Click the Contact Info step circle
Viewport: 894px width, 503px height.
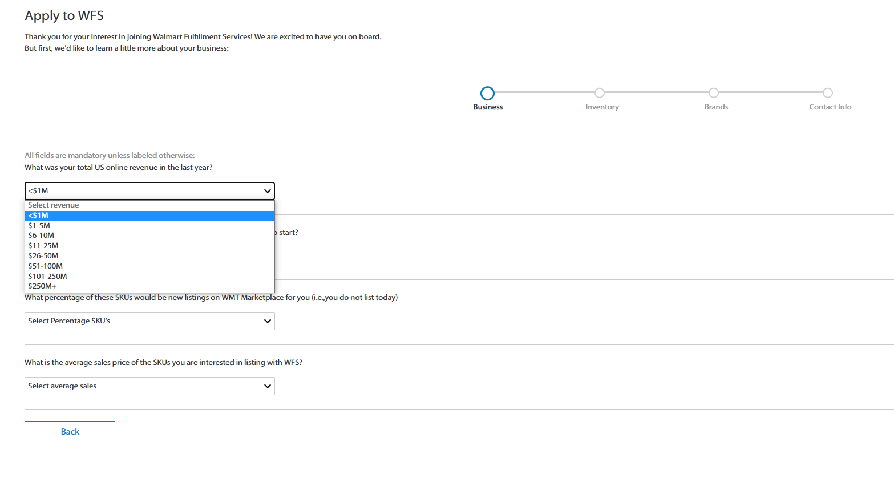pyautogui.click(x=828, y=92)
